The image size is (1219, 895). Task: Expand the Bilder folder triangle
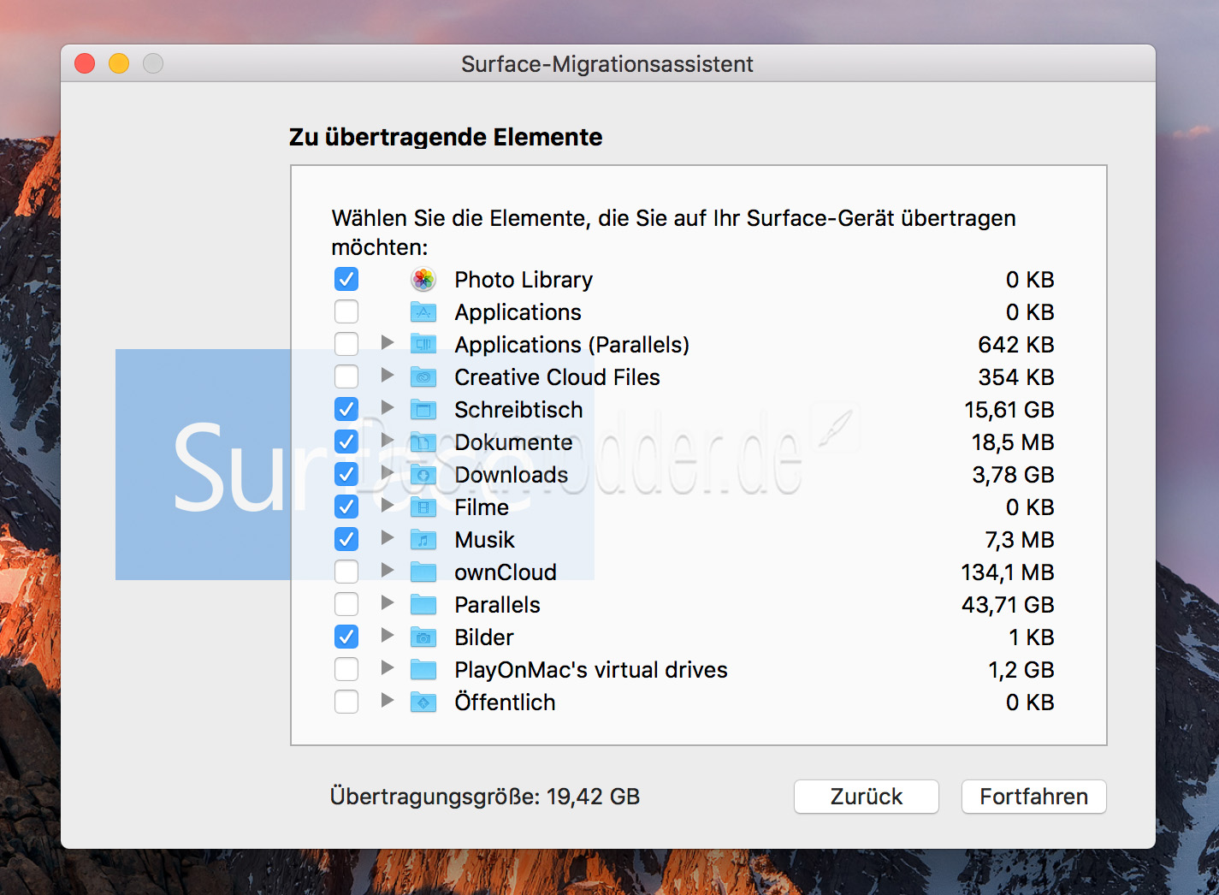388,635
